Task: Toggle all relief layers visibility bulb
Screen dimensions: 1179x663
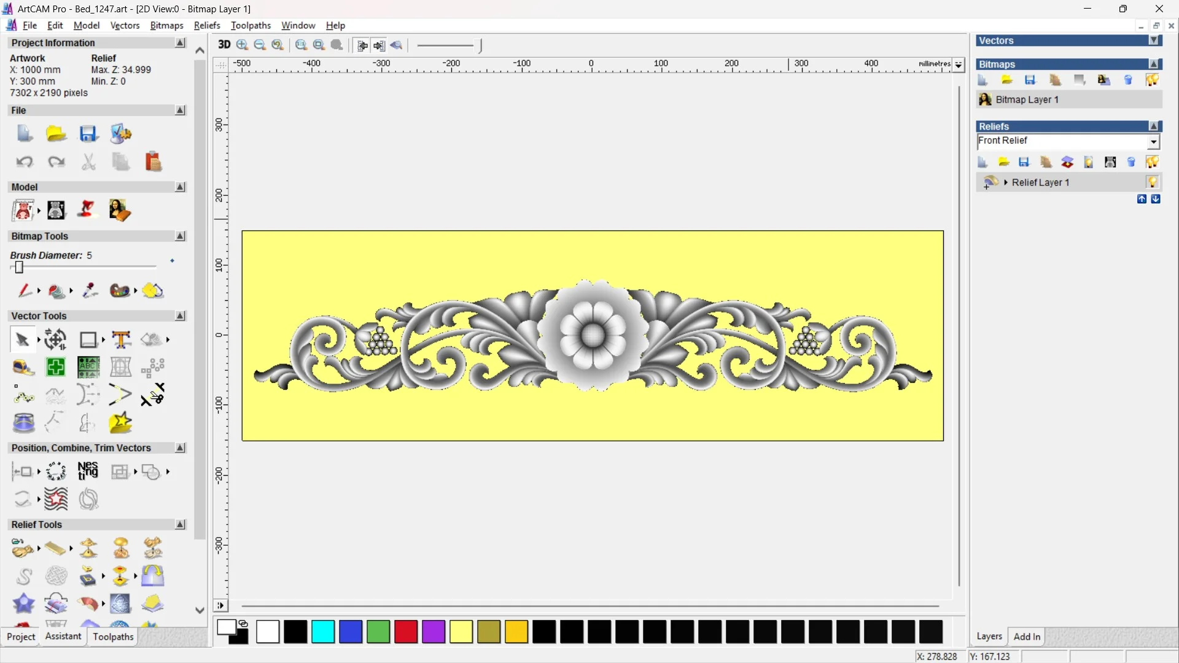Action: point(1152,162)
